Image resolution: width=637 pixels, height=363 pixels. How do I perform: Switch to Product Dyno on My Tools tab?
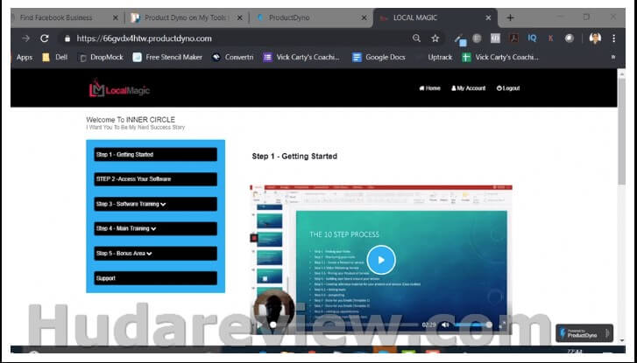click(x=180, y=17)
